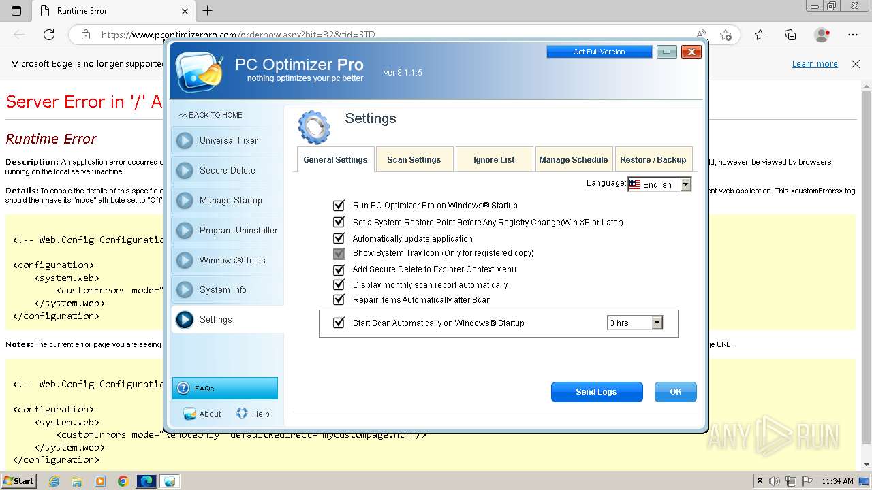Image resolution: width=872 pixels, height=490 pixels.
Task: Toggle Start Scan Automatically on Startup
Action: click(x=339, y=323)
